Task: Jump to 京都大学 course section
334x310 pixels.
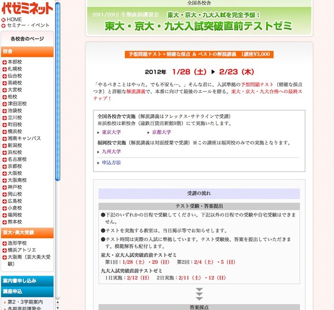Action: click(161, 132)
